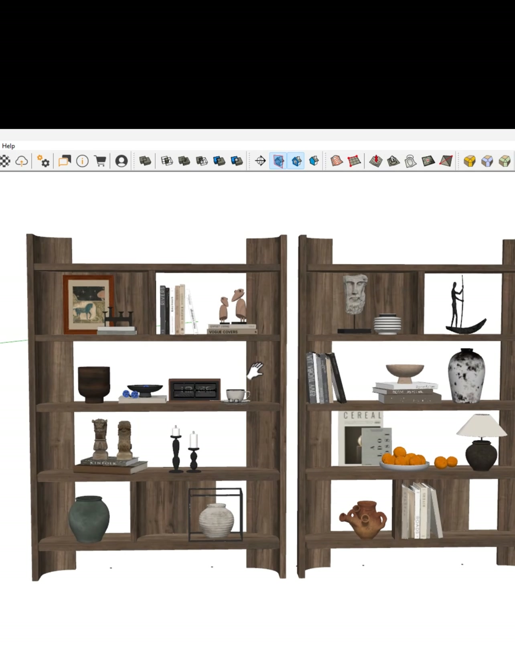Toggle Display Section Cuts
The image size is (515, 645).
coord(296,161)
